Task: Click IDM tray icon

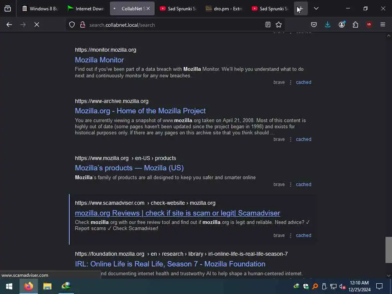Action: pyautogui.click(x=297, y=286)
